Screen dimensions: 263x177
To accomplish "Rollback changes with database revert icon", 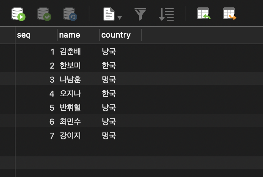I will point(70,14).
